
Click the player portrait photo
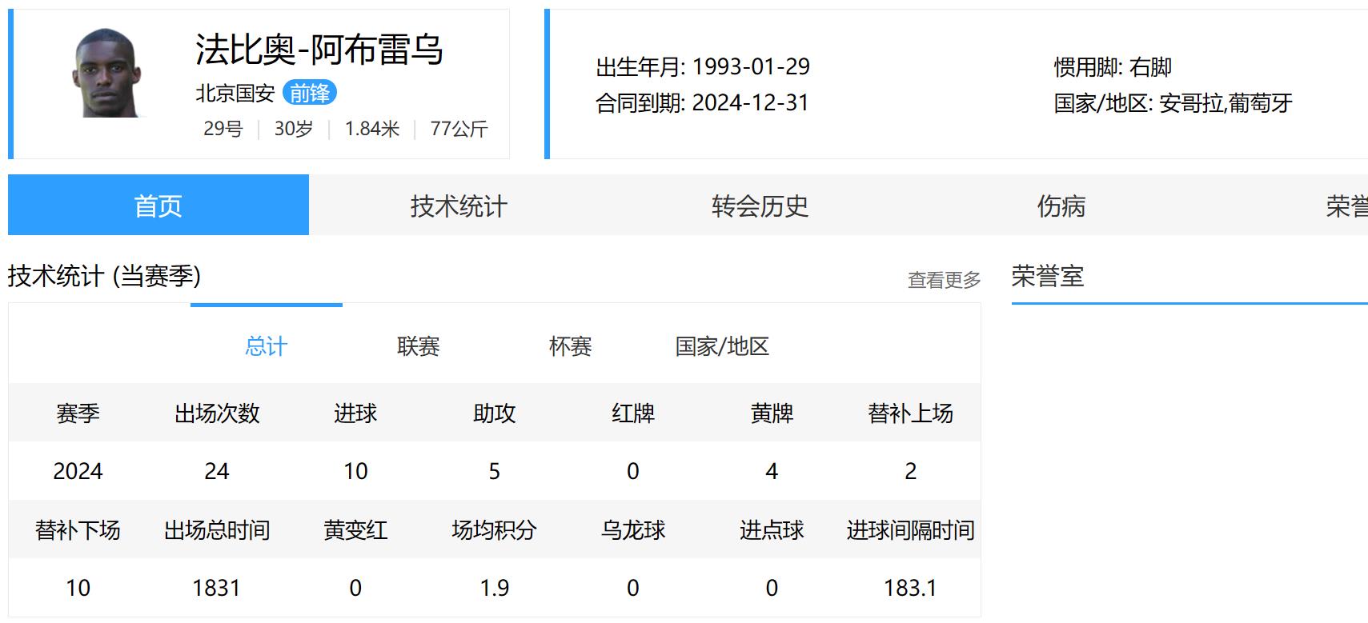point(106,74)
